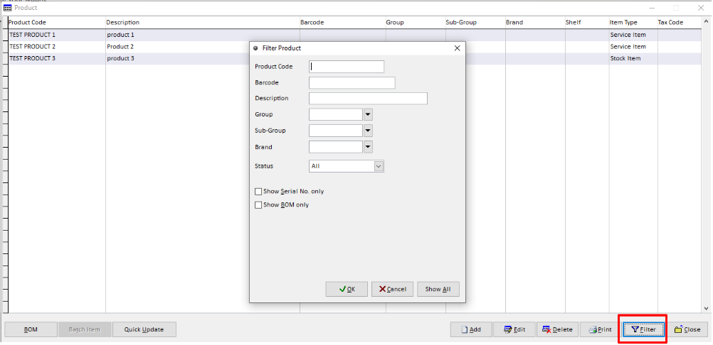Click inside the Brand text box

[336, 147]
